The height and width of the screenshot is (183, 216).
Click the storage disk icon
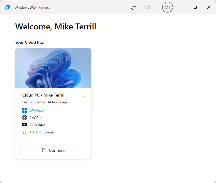pyautogui.click(x=25, y=132)
